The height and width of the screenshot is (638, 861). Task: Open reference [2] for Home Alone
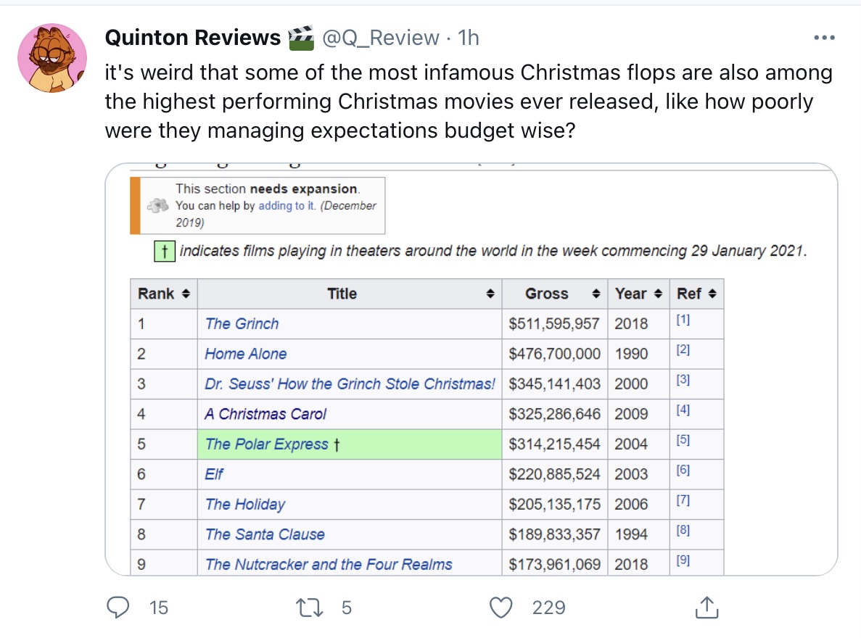[683, 349]
